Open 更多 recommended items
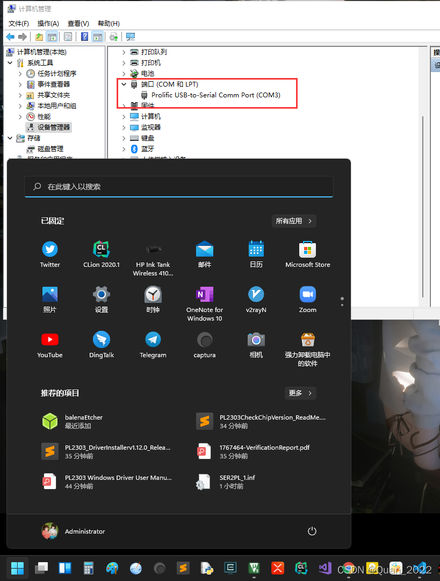 pos(300,393)
